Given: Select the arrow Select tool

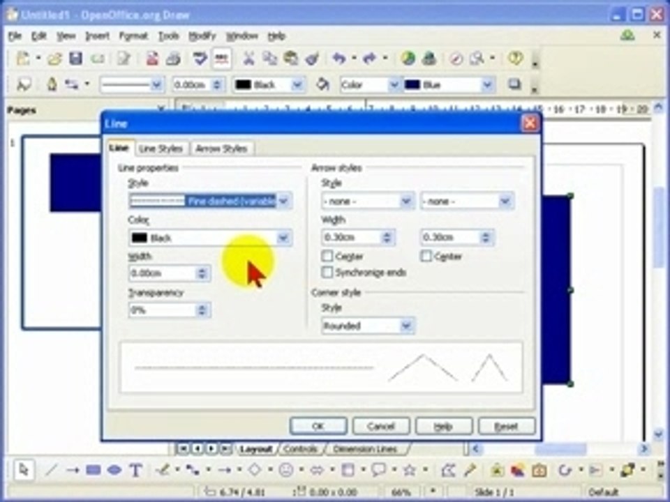Looking at the screenshot, I should [x=24, y=470].
